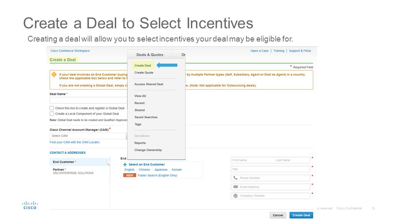Viewport: 395px width, 222px height.
Task: Check the box to register a Global Deal
Action: [52, 108]
